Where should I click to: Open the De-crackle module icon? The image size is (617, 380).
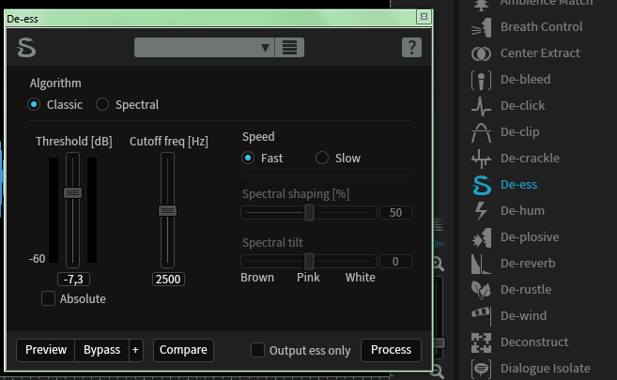pyautogui.click(x=481, y=159)
